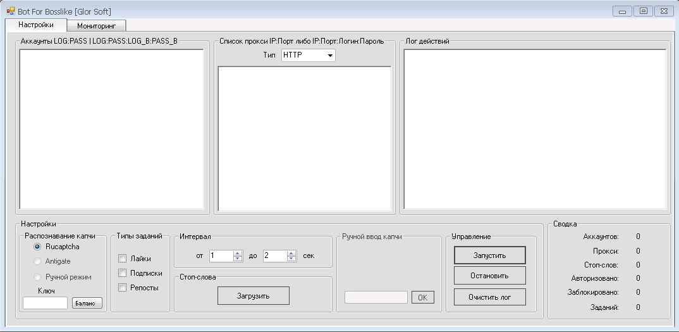Select the Rucaptcha radio button
The width and height of the screenshot is (679, 332).
coord(37,247)
